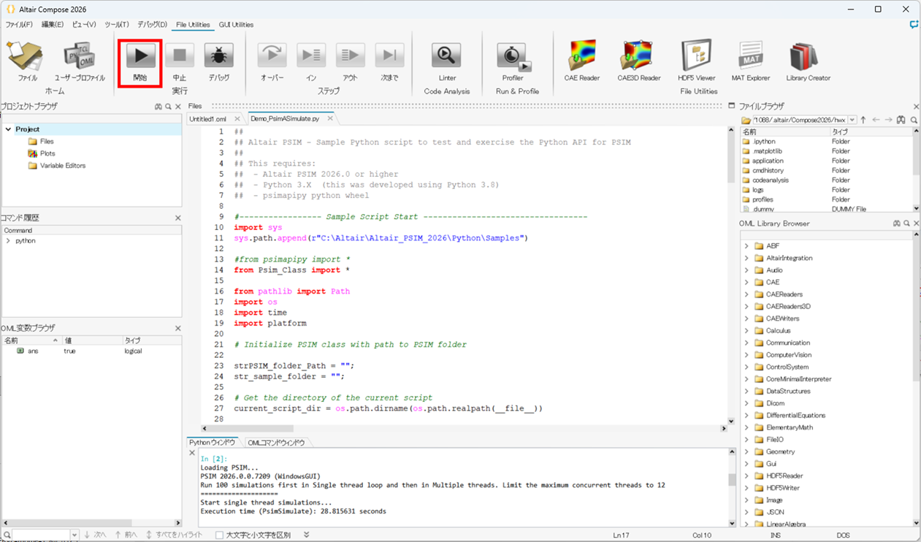Switch to the Untitled1.oml tab
Viewport: 921px width, 542px height.
[207, 118]
